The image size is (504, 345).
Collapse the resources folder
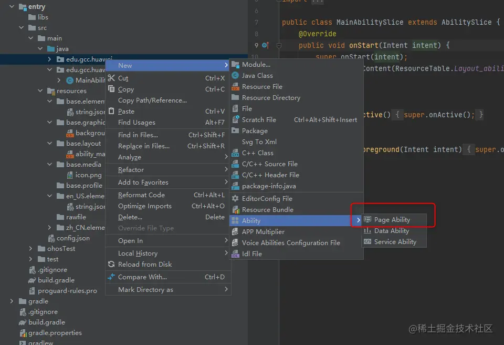point(40,90)
